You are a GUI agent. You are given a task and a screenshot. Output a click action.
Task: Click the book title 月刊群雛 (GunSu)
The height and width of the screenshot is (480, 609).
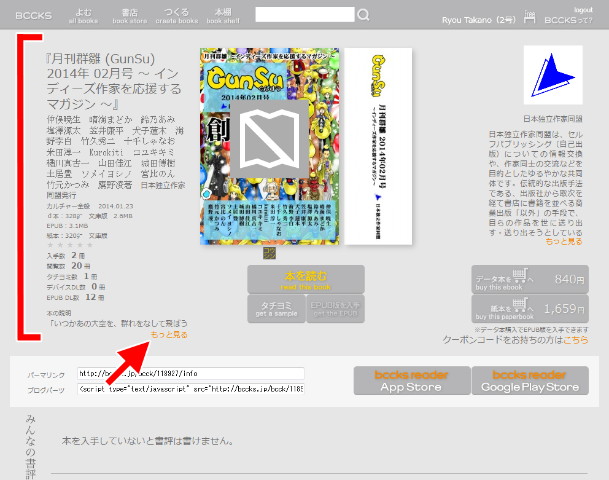[114, 81]
